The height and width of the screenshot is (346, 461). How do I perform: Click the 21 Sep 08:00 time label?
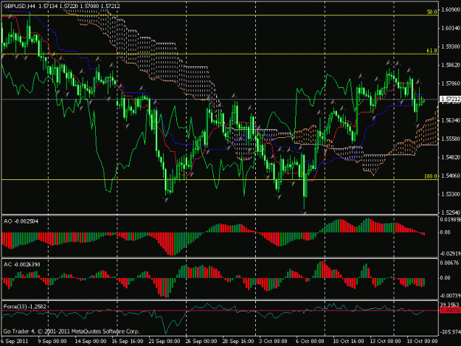coord(164,342)
